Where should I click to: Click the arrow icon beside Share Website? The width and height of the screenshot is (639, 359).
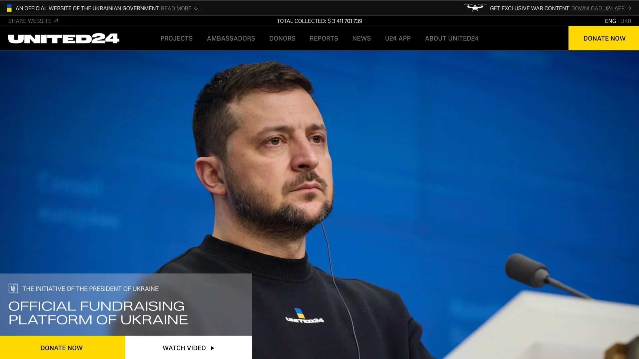(x=56, y=21)
